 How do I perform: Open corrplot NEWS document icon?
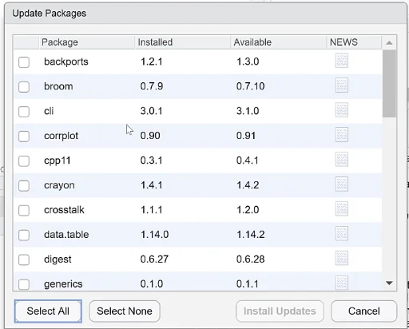coord(341,135)
